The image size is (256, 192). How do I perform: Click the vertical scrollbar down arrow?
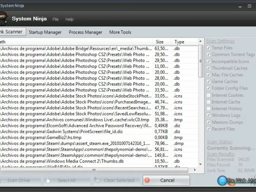pyautogui.click(x=201, y=164)
